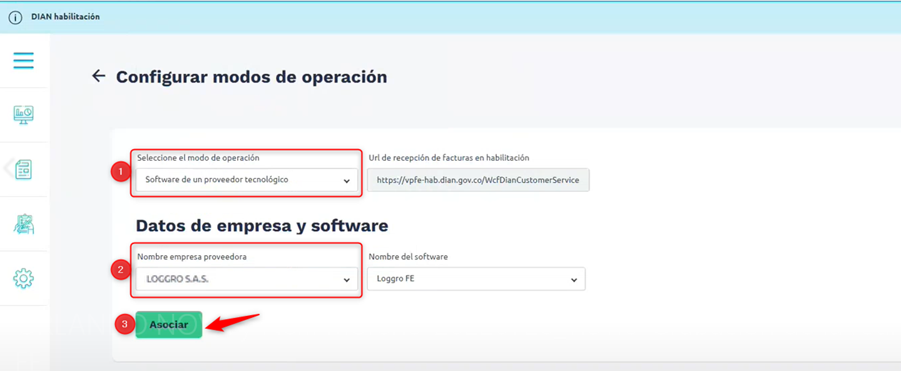
Task: Click the DIAN habilitación banner text
Action: pyautogui.click(x=65, y=17)
